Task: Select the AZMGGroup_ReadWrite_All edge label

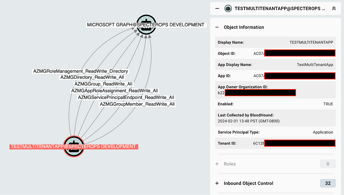Action: point(103,84)
